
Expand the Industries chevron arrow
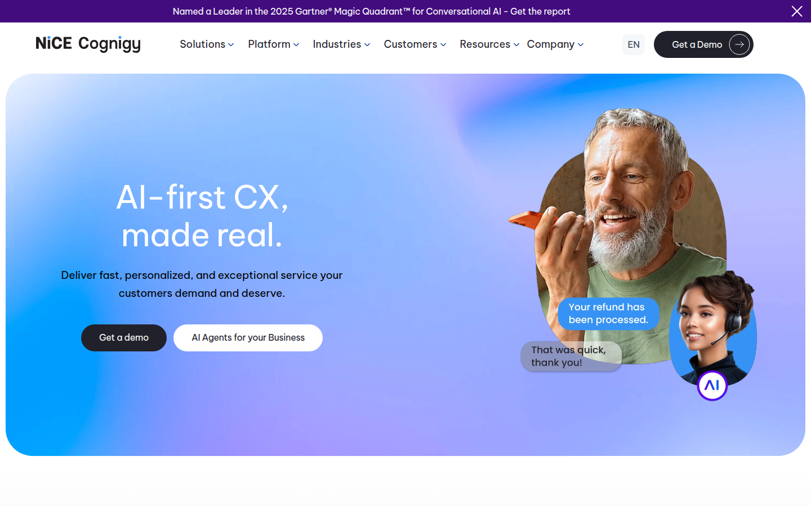point(367,45)
